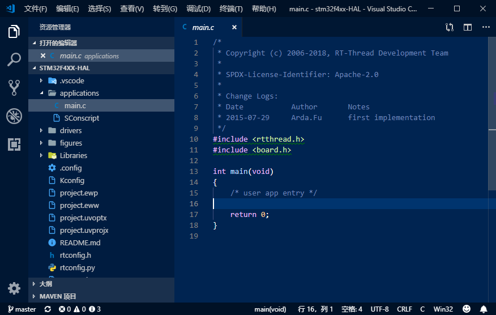This screenshot has width=496, height=315.
Task: Click the 行 16, 列 1 position indicator
Action: [x=315, y=309]
